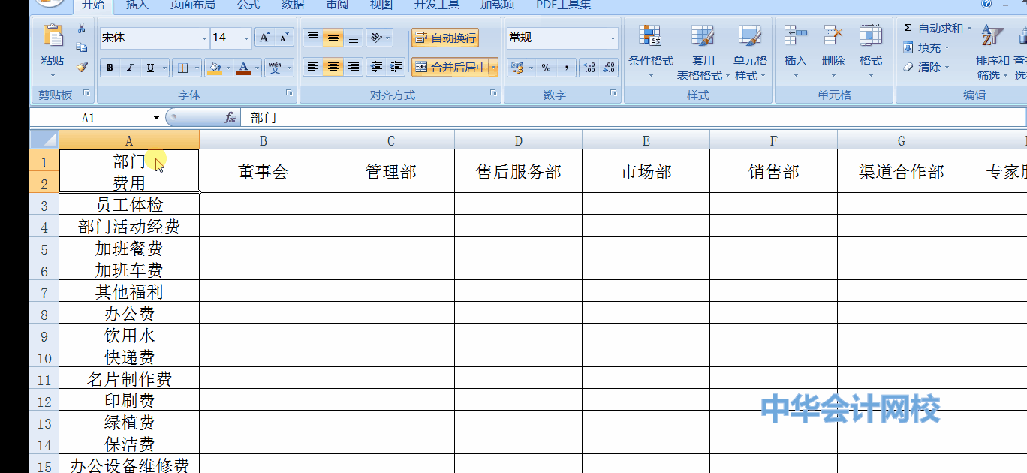Click the Copy icon in clipboard group
This screenshot has width=1027, height=473.
coord(81,47)
